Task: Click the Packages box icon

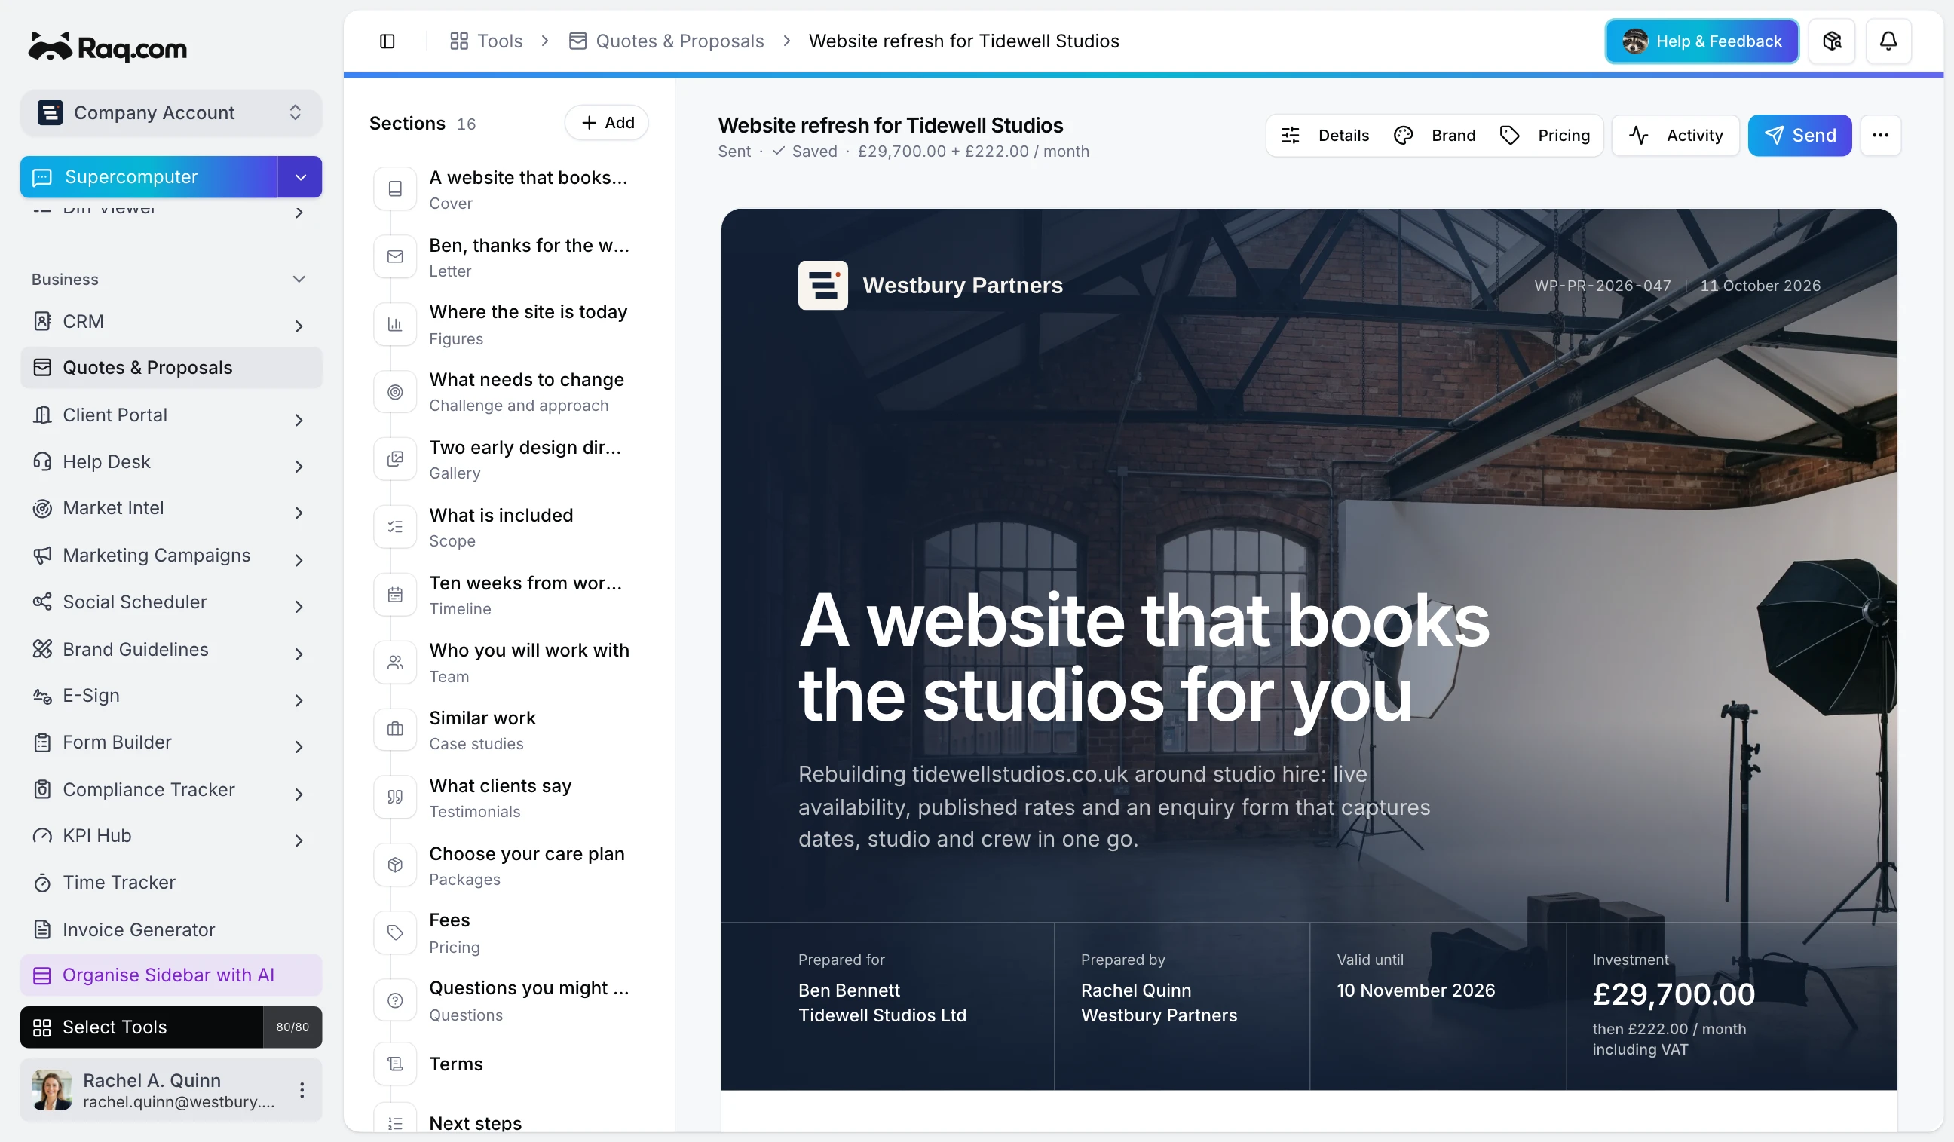Action: coord(396,865)
